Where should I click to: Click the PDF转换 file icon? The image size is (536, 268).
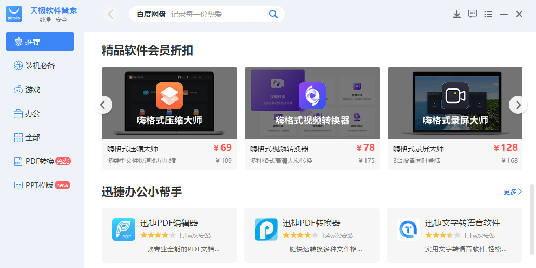coord(18,161)
